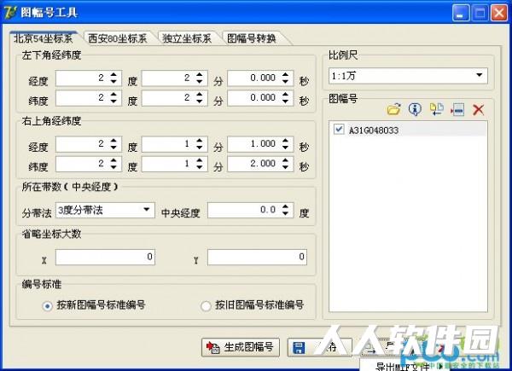Switch to 图幅号转换 tab
This screenshot has width=512, height=371.
point(252,38)
